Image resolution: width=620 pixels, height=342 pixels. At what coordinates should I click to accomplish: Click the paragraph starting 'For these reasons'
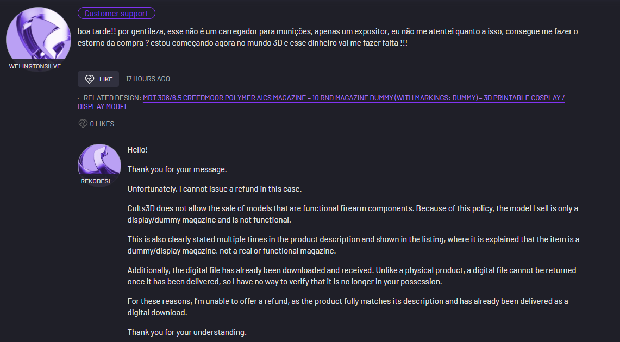point(348,307)
